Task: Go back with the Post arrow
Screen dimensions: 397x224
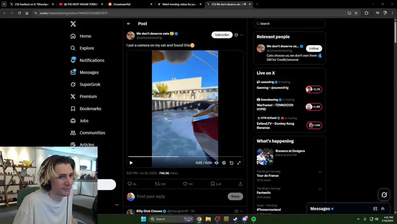Action: point(128,23)
